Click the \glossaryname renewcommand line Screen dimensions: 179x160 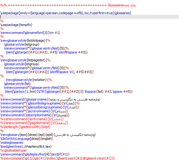pos(50,100)
